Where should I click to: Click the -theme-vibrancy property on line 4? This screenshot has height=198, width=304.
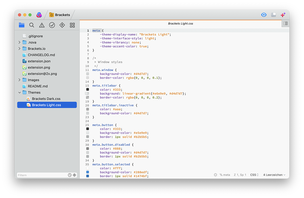point(114,42)
